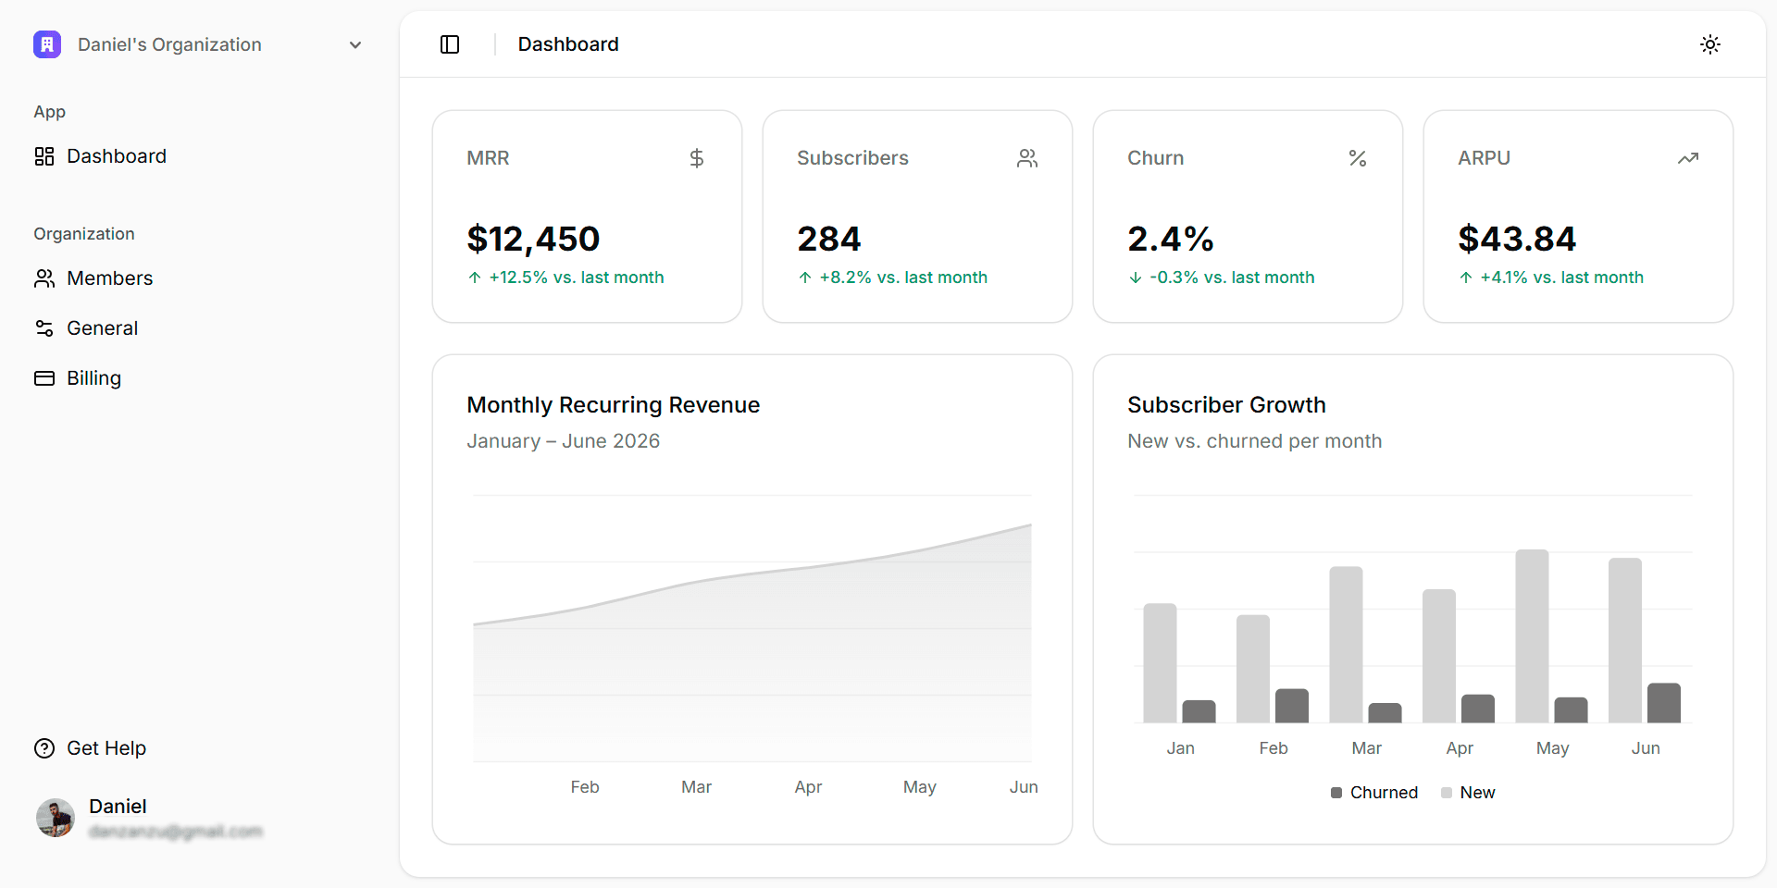1777x888 pixels.
Task: Click the $43.84 ARPU value
Action: click(1517, 239)
